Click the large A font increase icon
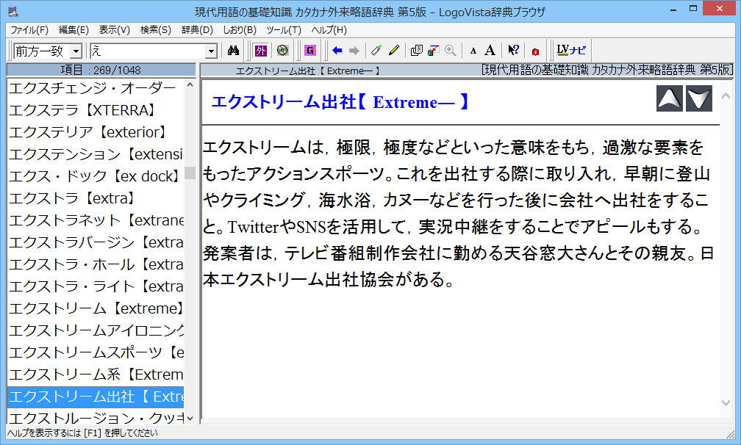The height and width of the screenshot is (445, 741). [490, 51]
